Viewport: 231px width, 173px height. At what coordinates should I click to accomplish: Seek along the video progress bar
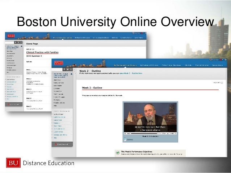pyautogui.click(x=146, y=134)
